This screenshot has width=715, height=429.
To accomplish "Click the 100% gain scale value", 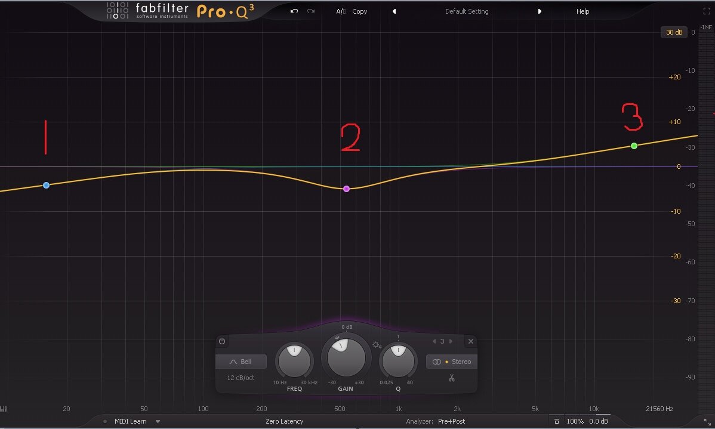I will (x=575, y=421).
